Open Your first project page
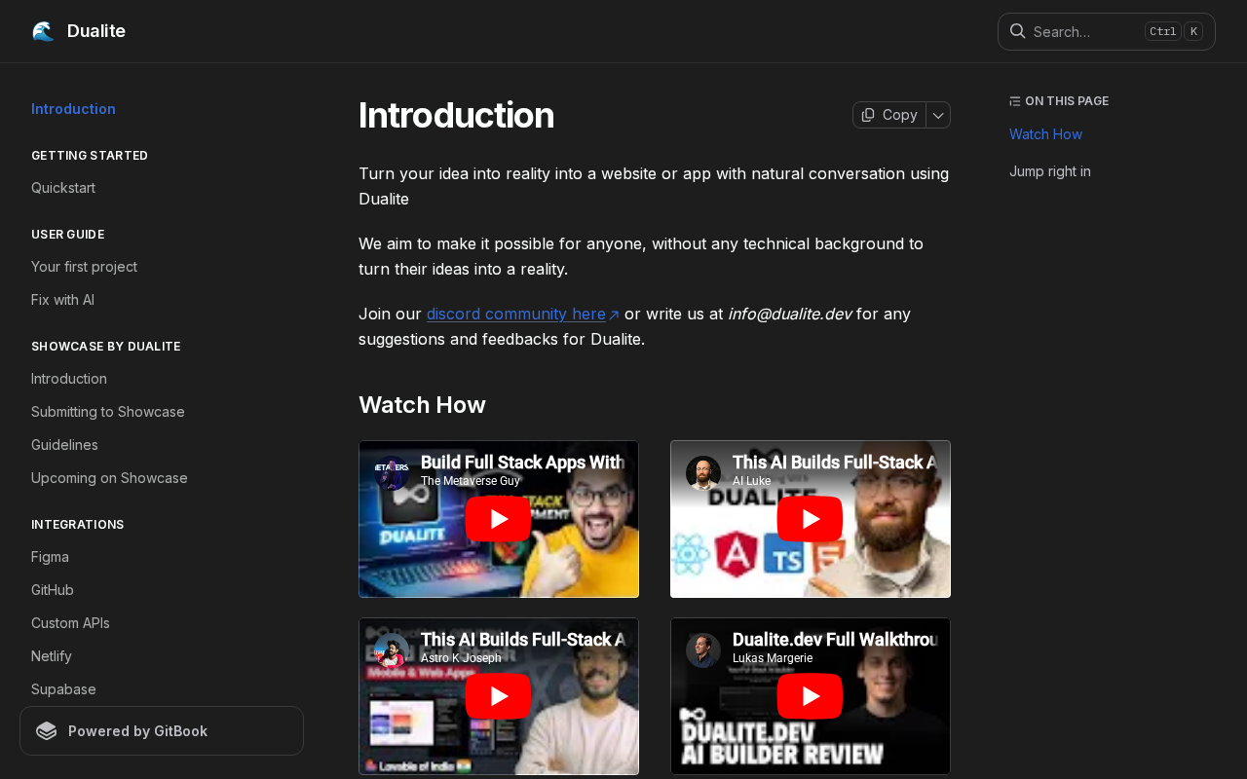 click(84, 267)
